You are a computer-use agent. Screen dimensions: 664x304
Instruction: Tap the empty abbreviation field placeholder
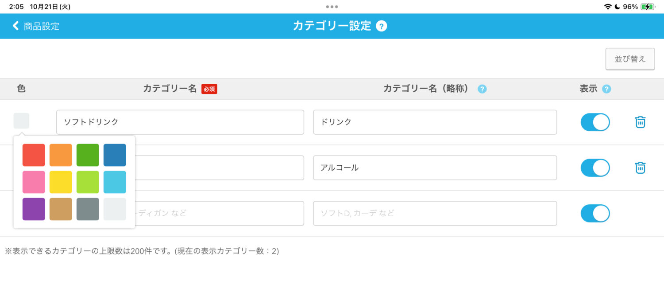pos(435,213)
